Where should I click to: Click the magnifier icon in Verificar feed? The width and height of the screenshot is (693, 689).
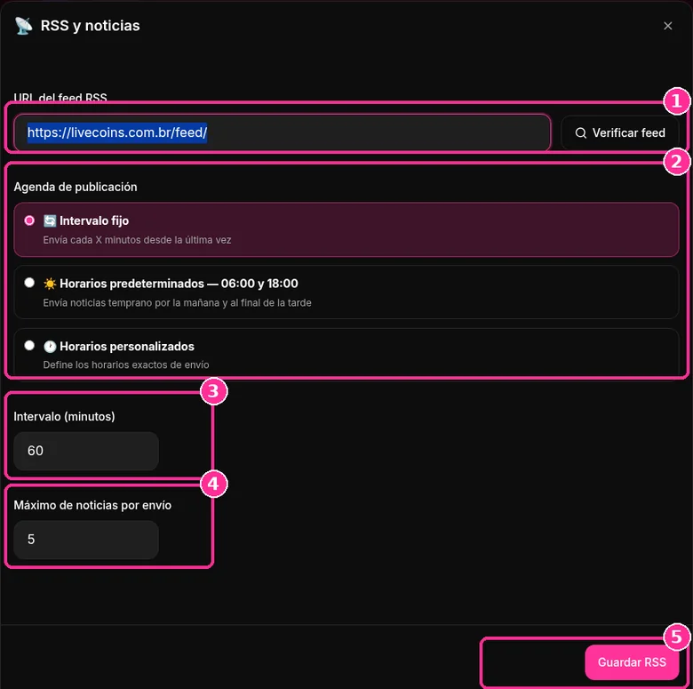click(581, 132)
